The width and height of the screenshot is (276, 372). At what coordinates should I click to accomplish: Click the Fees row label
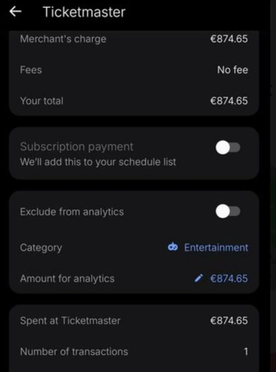click(x=31, y=70)
